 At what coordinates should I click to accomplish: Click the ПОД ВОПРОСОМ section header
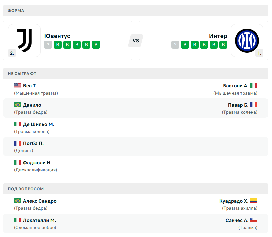pos(136,189)
